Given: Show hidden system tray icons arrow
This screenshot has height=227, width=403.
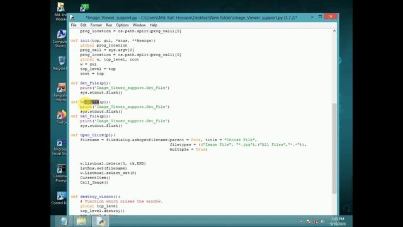Looking at the screenshot, I should pos(302,221).
